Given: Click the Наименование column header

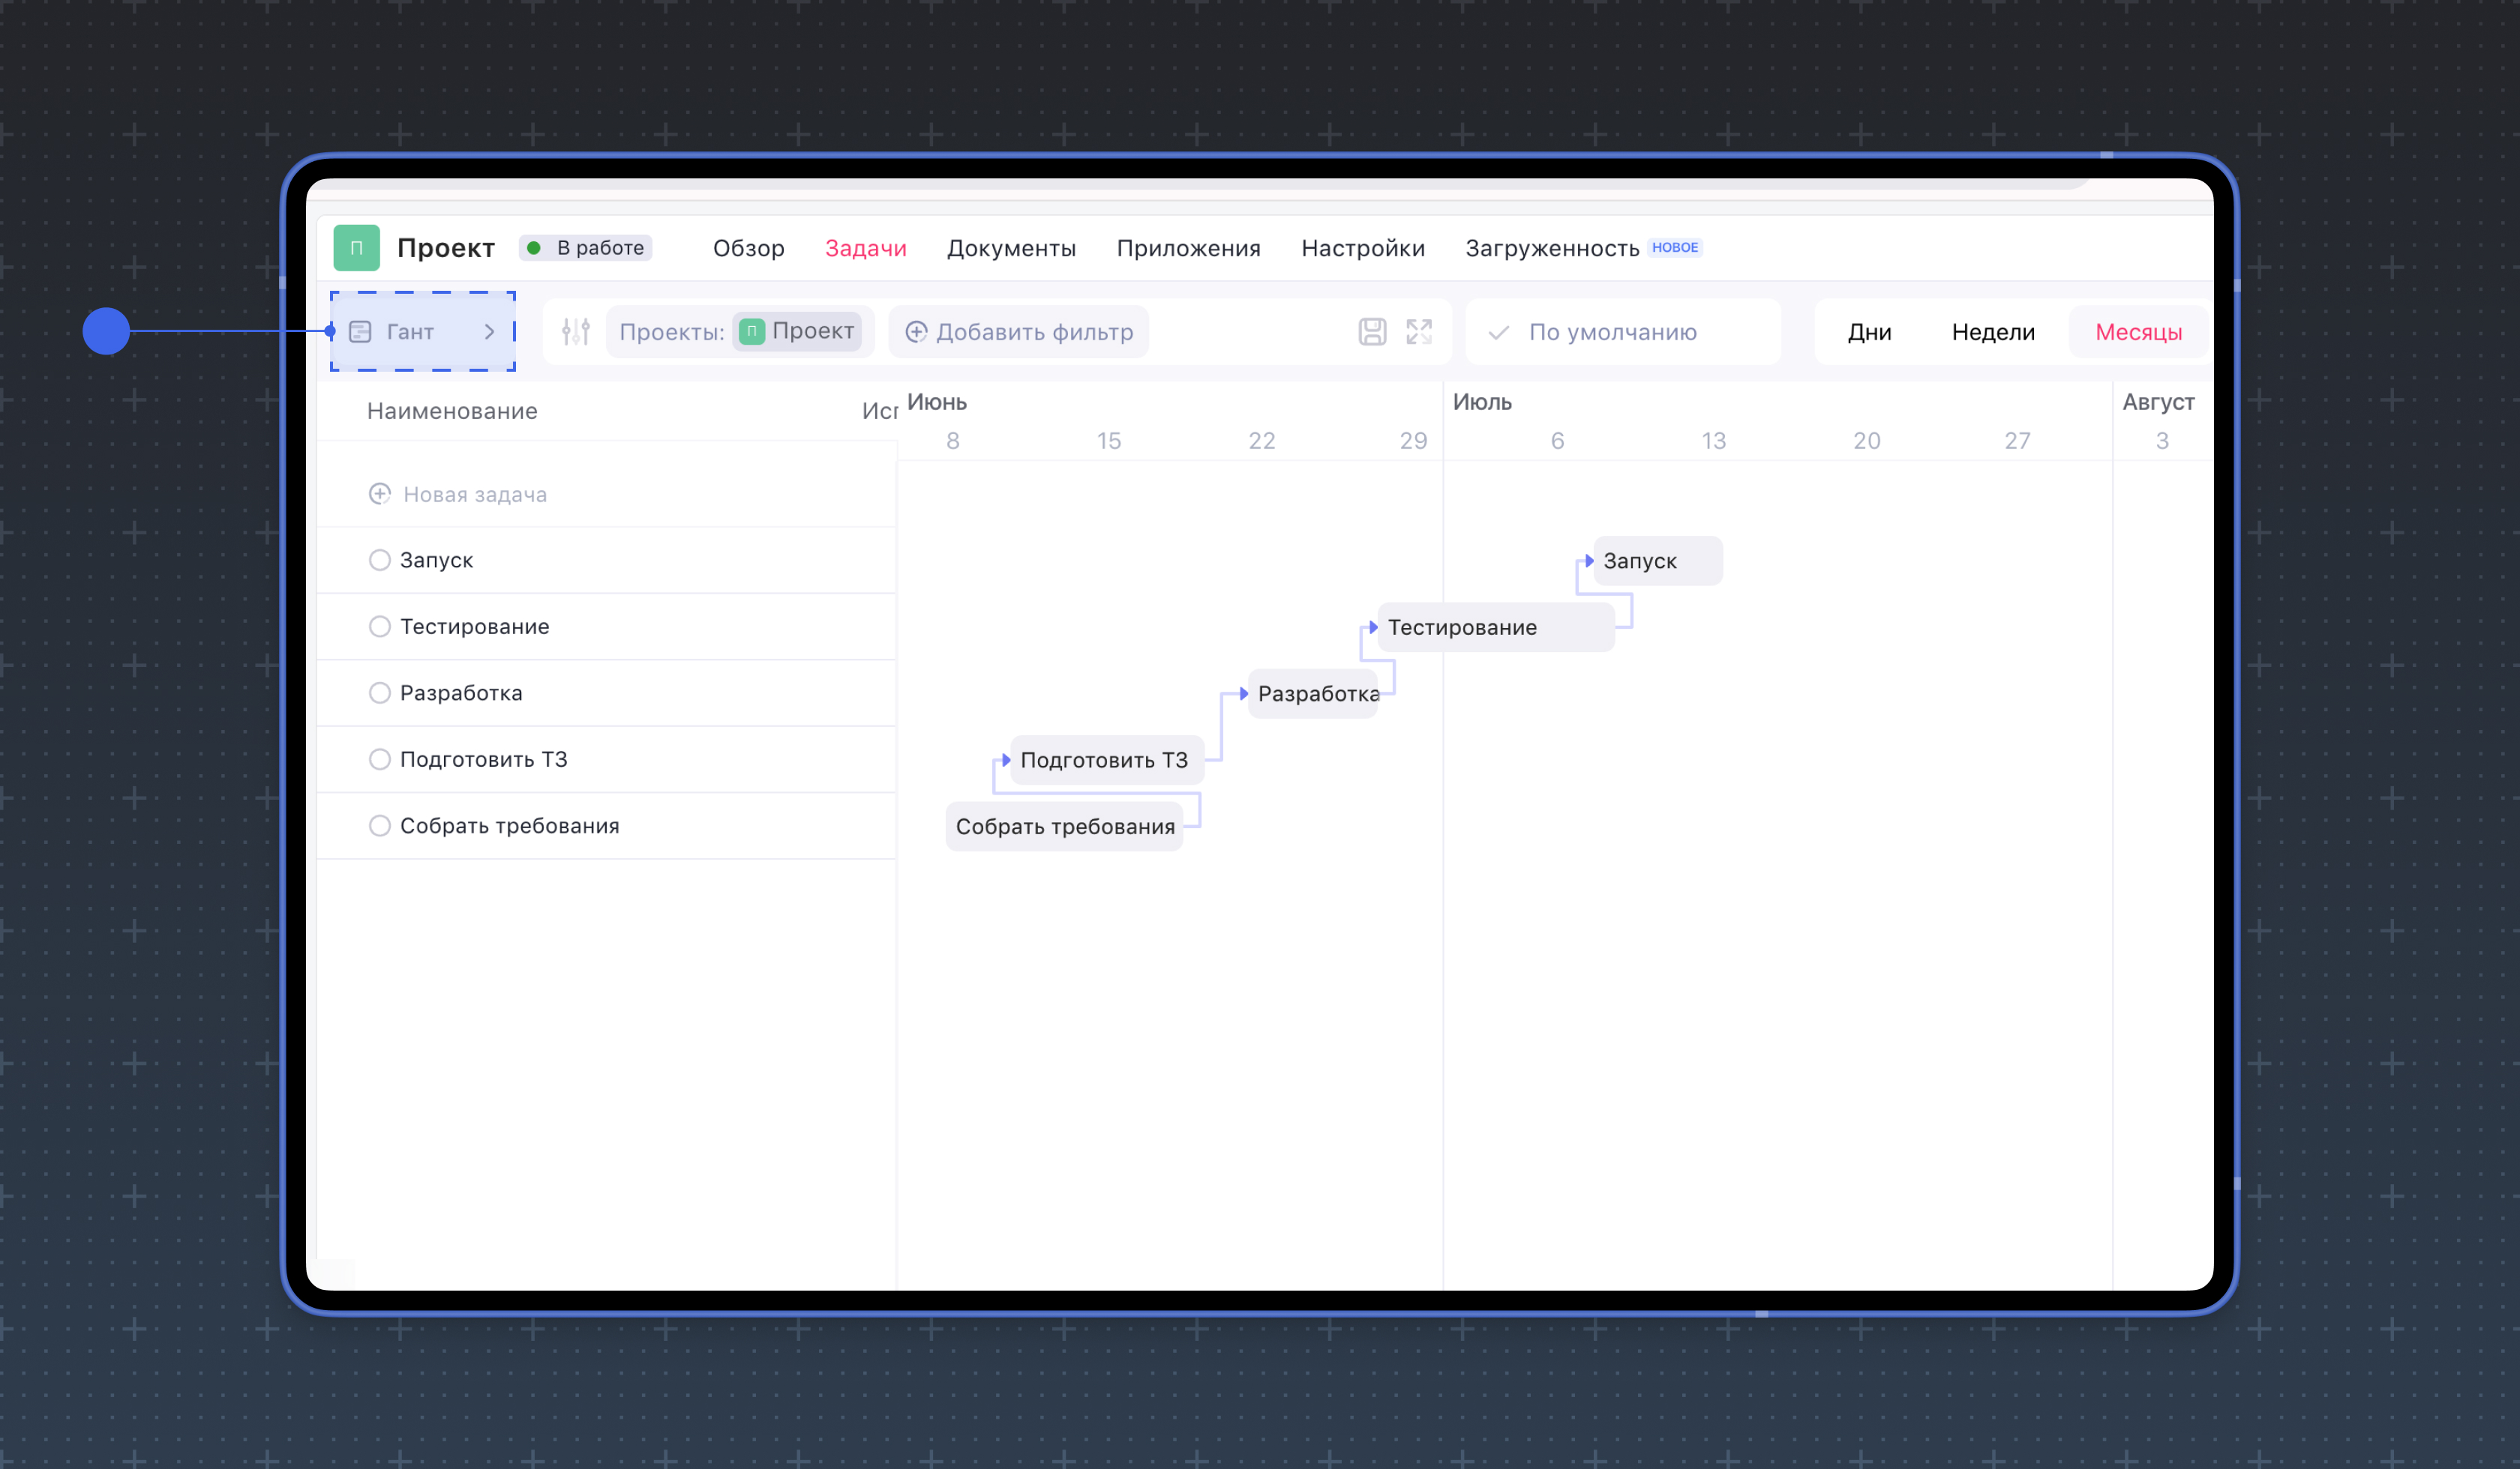Looking at the screenshot, I should point(452,411).
